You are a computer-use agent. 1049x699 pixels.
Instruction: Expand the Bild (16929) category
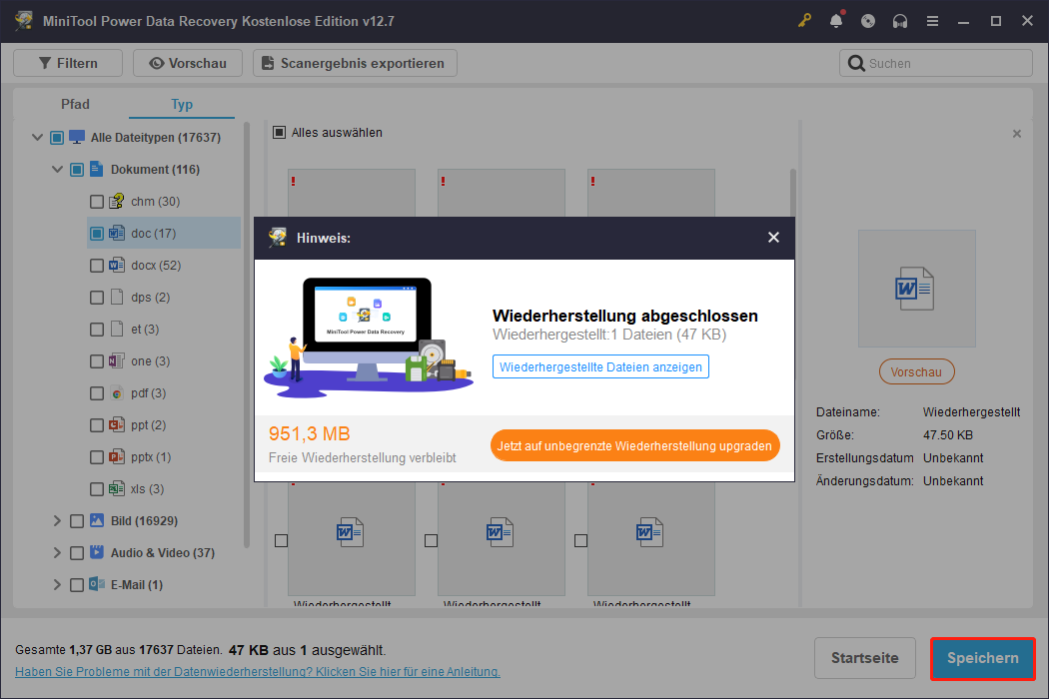(x=57, y=520)
